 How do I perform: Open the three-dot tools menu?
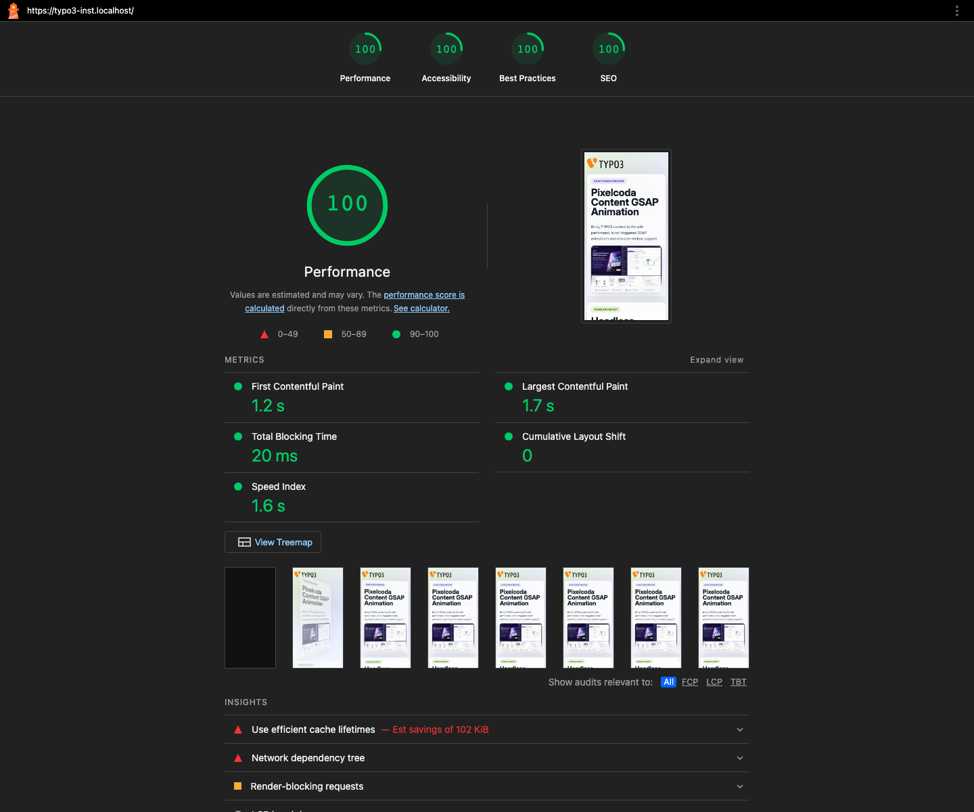[x=956, y=11]
